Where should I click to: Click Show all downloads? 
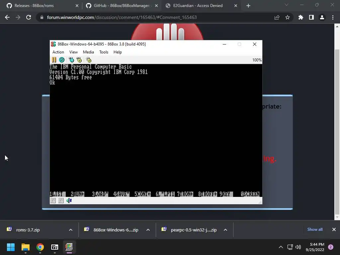[x=315, y=229]
